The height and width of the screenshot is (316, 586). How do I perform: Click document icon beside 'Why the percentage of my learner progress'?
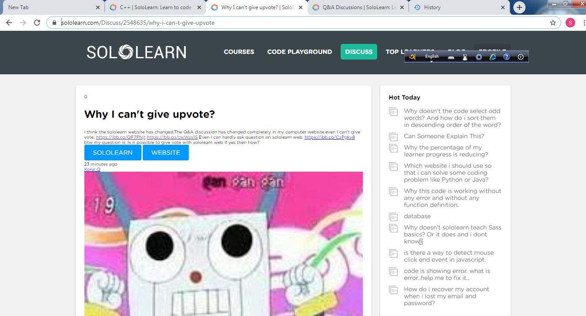[x=393, y=149]
